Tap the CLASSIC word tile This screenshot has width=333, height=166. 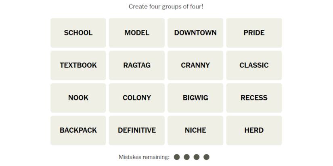[254, 65]
